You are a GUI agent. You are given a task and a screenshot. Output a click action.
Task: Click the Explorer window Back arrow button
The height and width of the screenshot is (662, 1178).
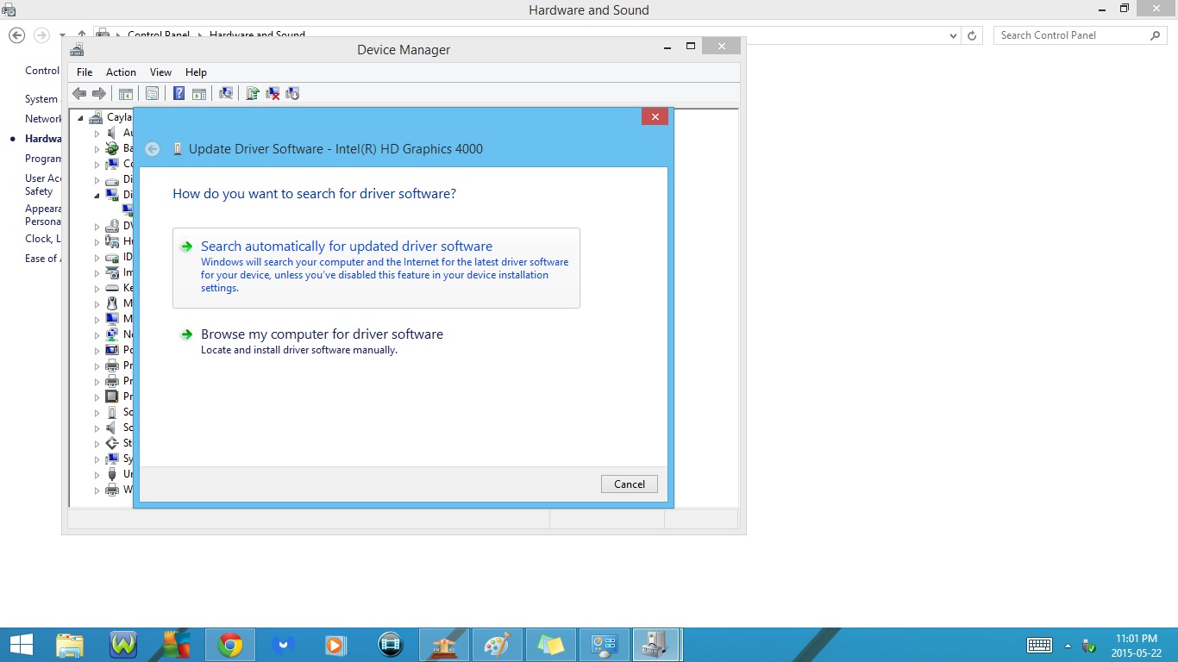[16, 35]
